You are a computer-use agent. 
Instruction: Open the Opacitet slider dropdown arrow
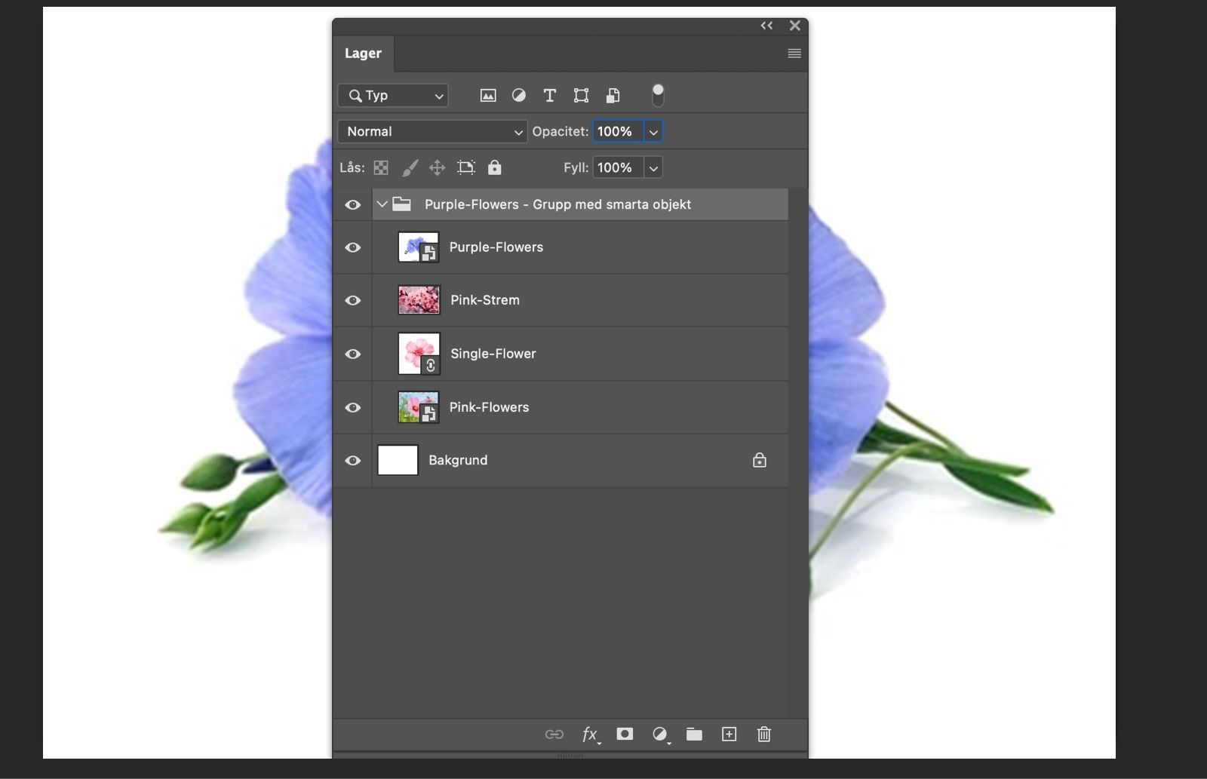(x=653, y=132)
